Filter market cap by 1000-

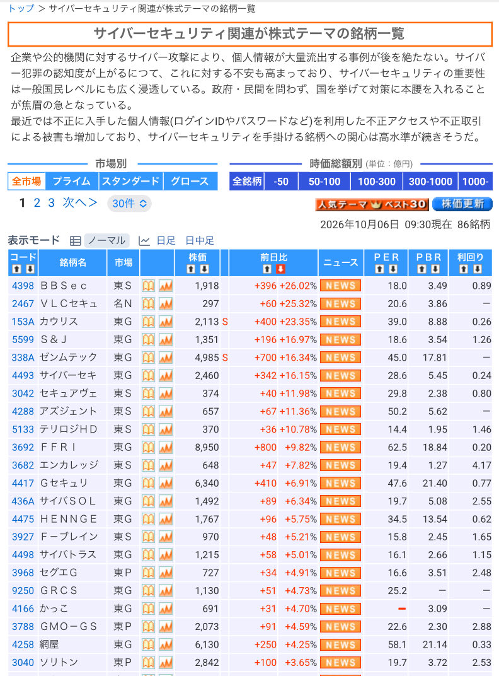pos(475,182)
